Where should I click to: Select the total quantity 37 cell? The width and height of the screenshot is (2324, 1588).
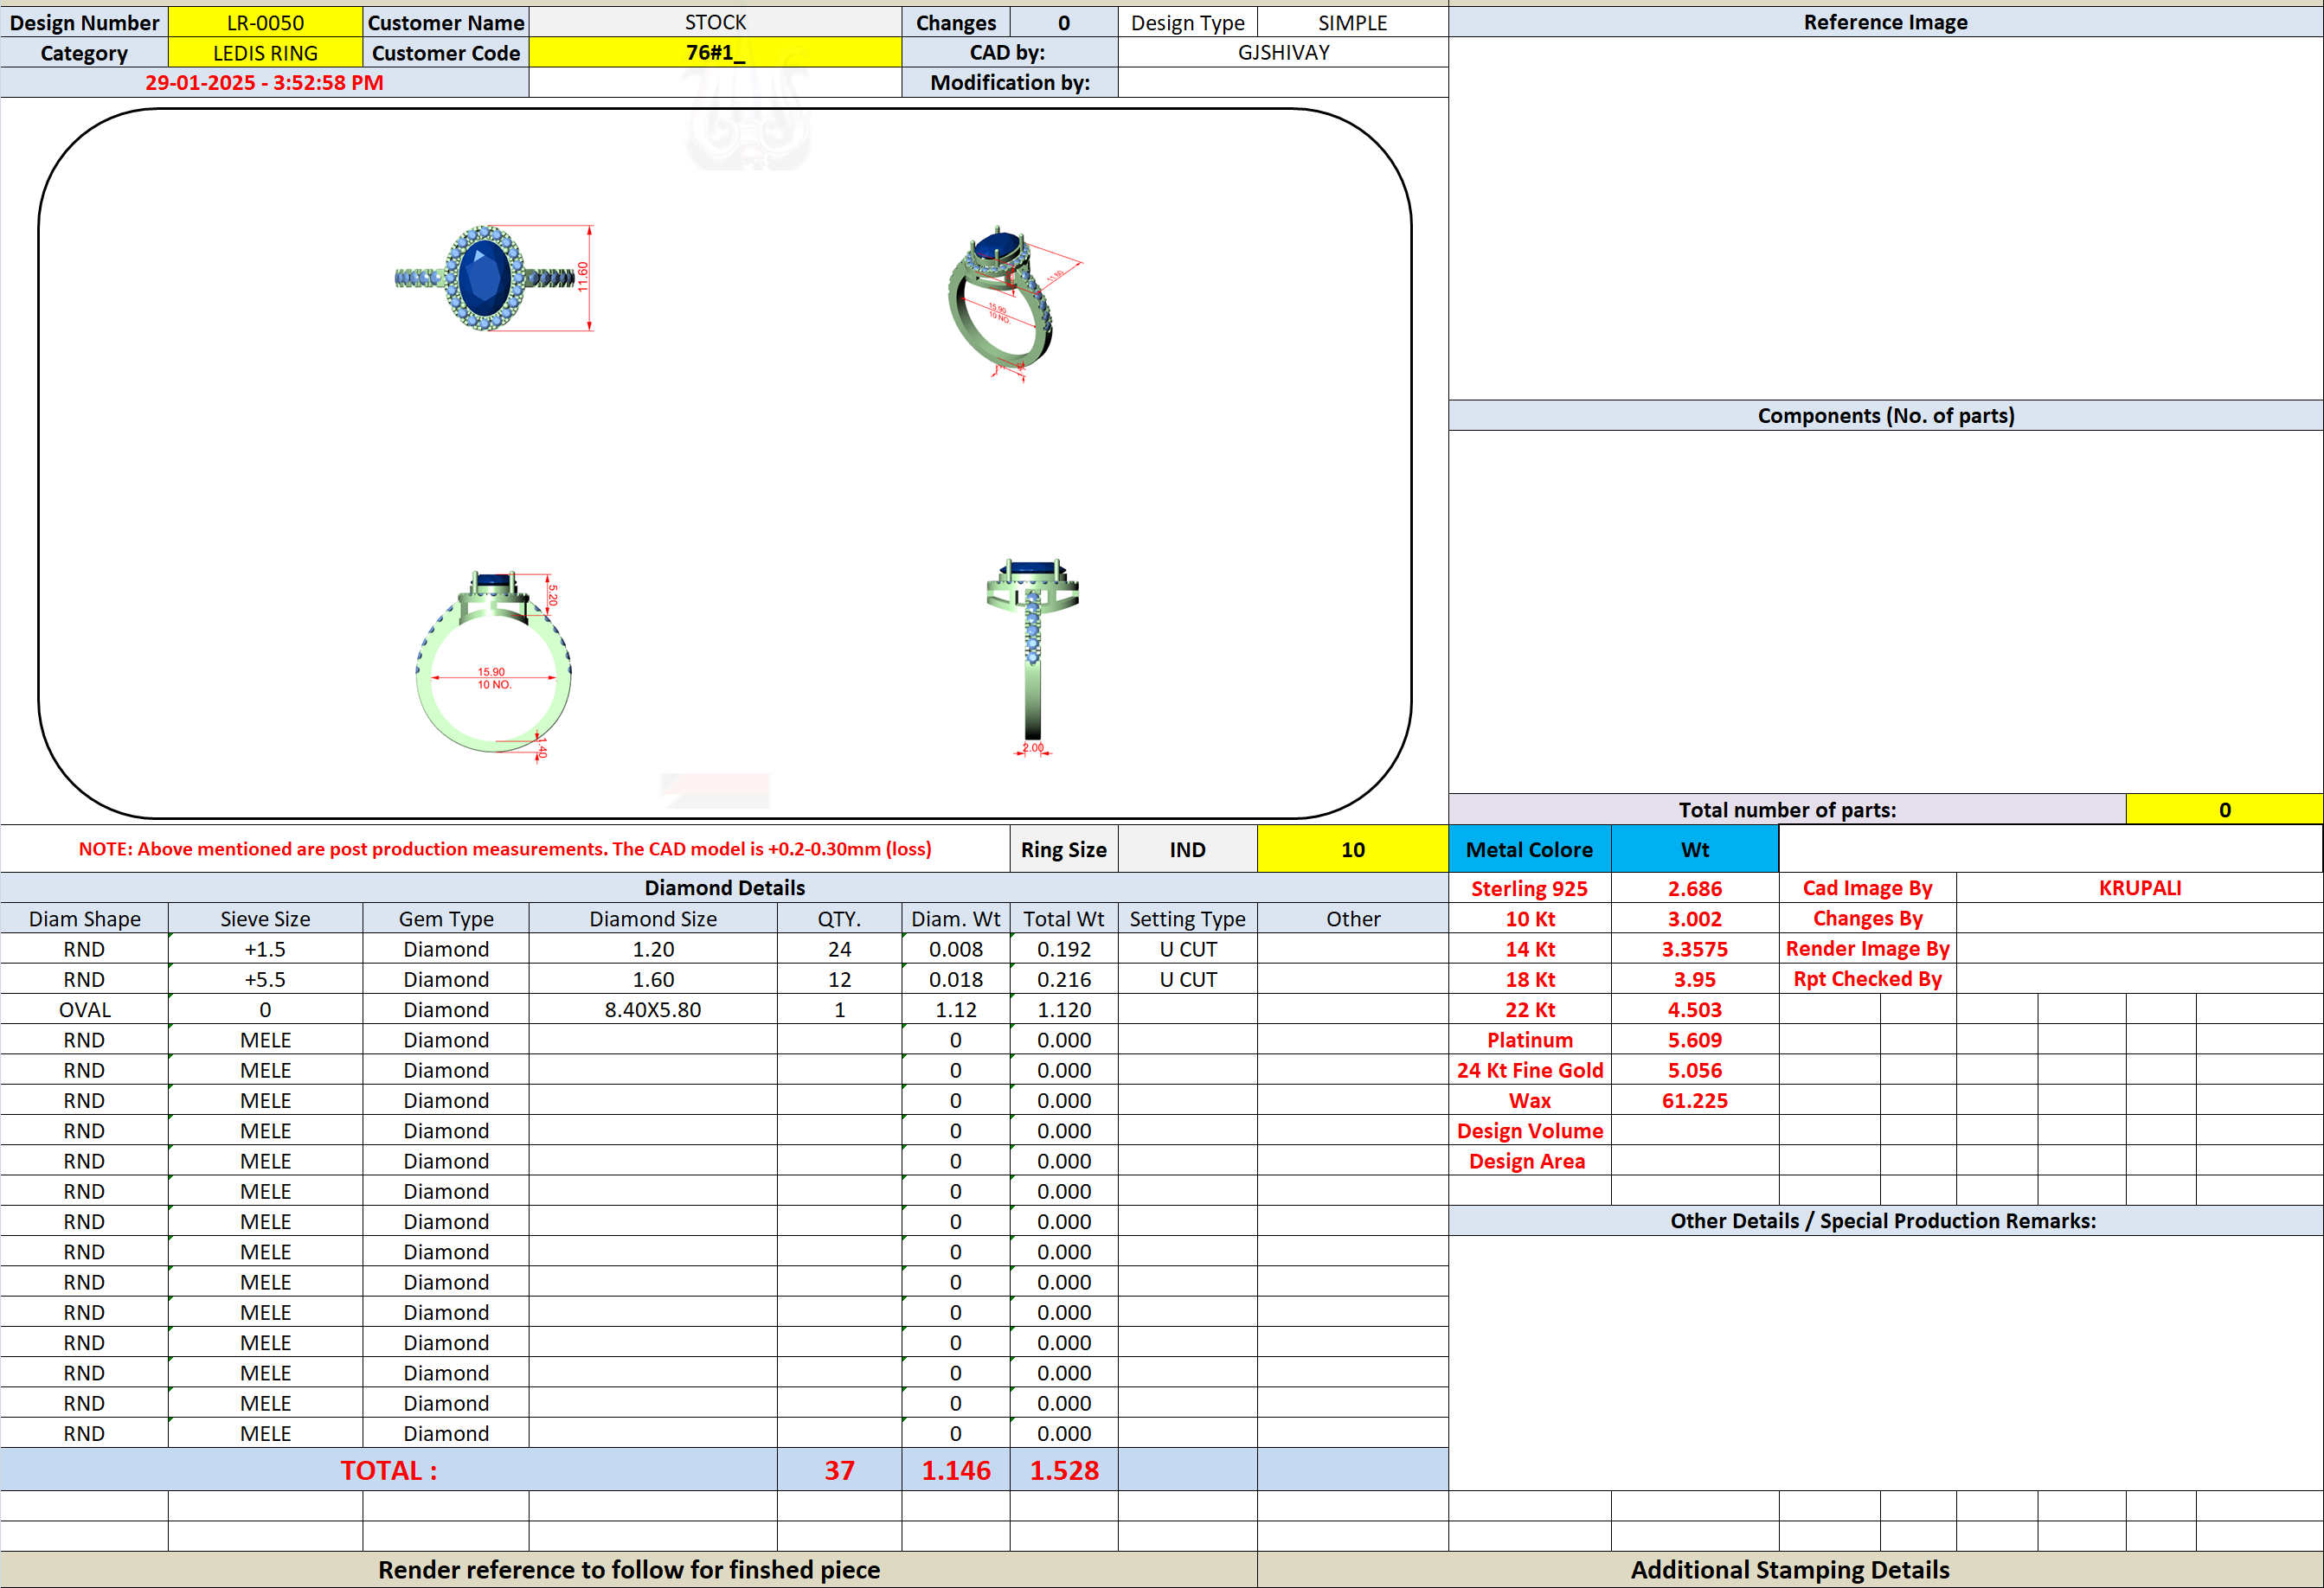[x=839, y=1470]
